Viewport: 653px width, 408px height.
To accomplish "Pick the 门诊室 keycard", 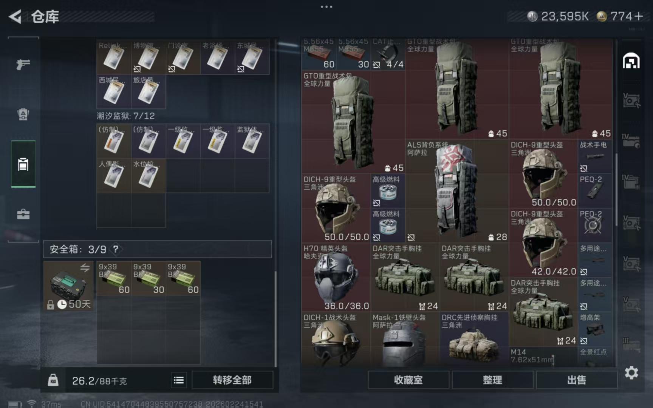I will [183, 57].
